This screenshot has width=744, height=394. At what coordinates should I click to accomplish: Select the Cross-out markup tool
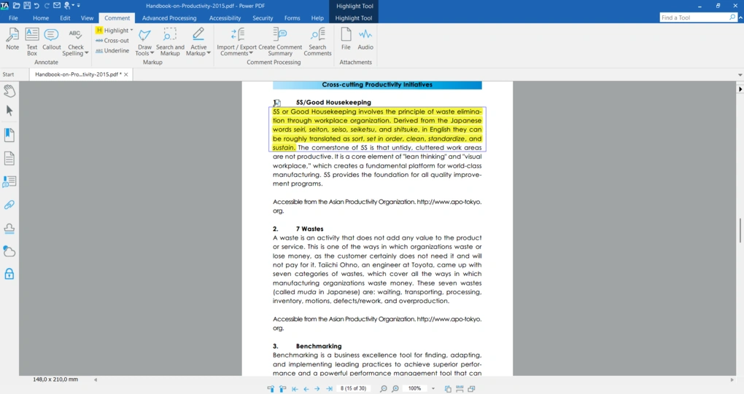(112, 41)
